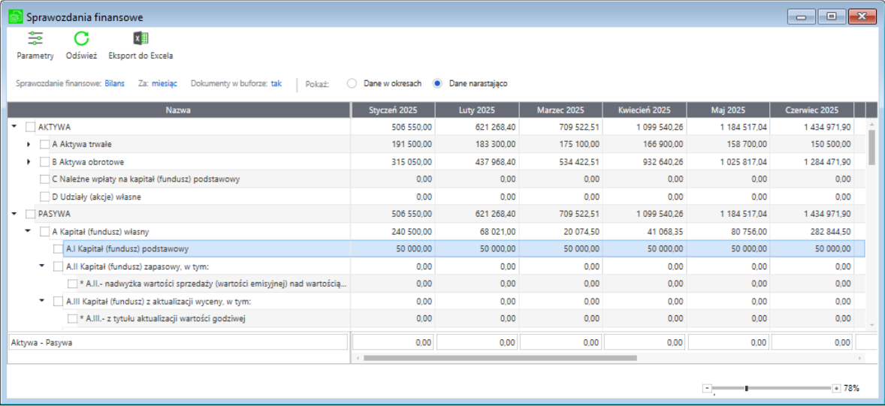Screen dimensions: 885x406
Task: Tick the A.I Kapitał podstawowy checkbox
Action: coord(59,248)
